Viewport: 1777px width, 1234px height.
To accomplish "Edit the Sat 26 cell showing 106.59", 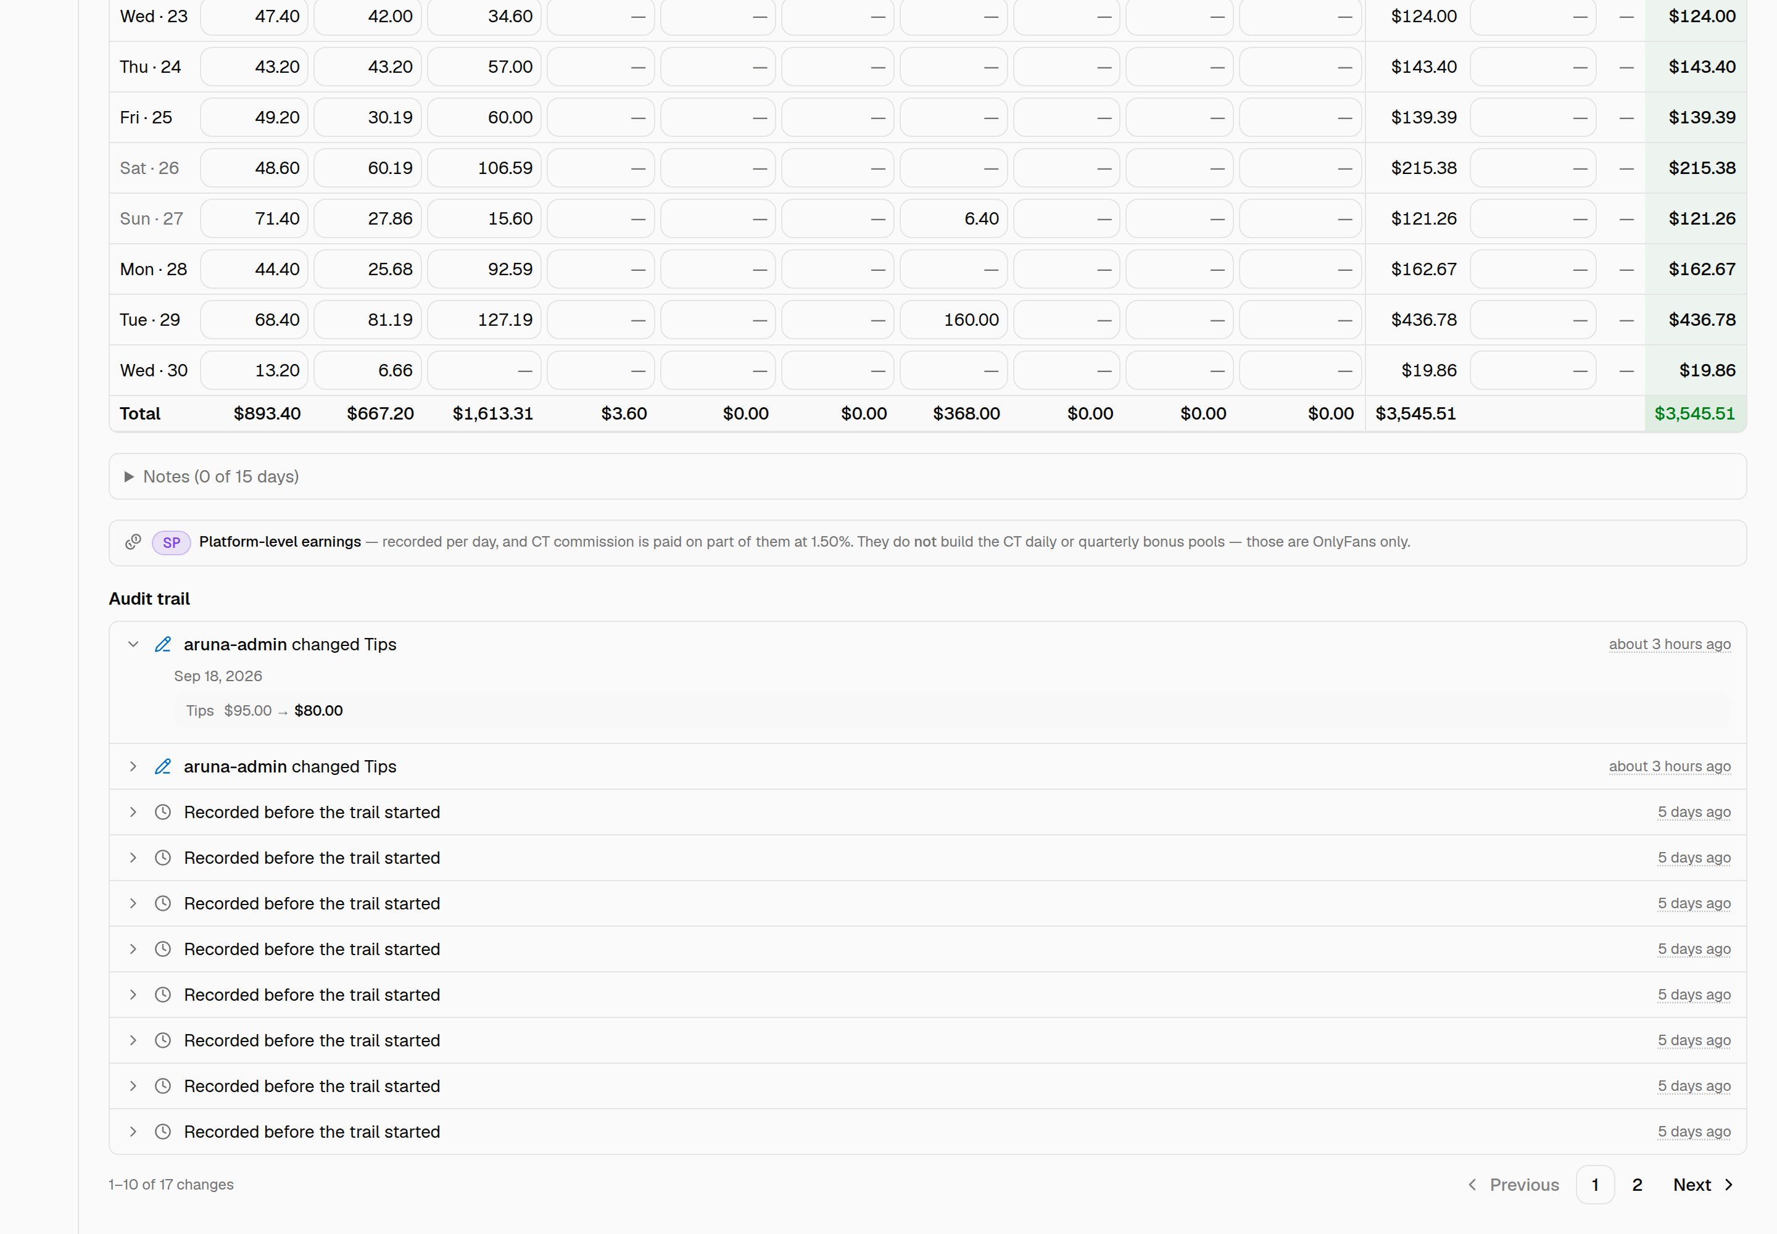I will [484, 168].
